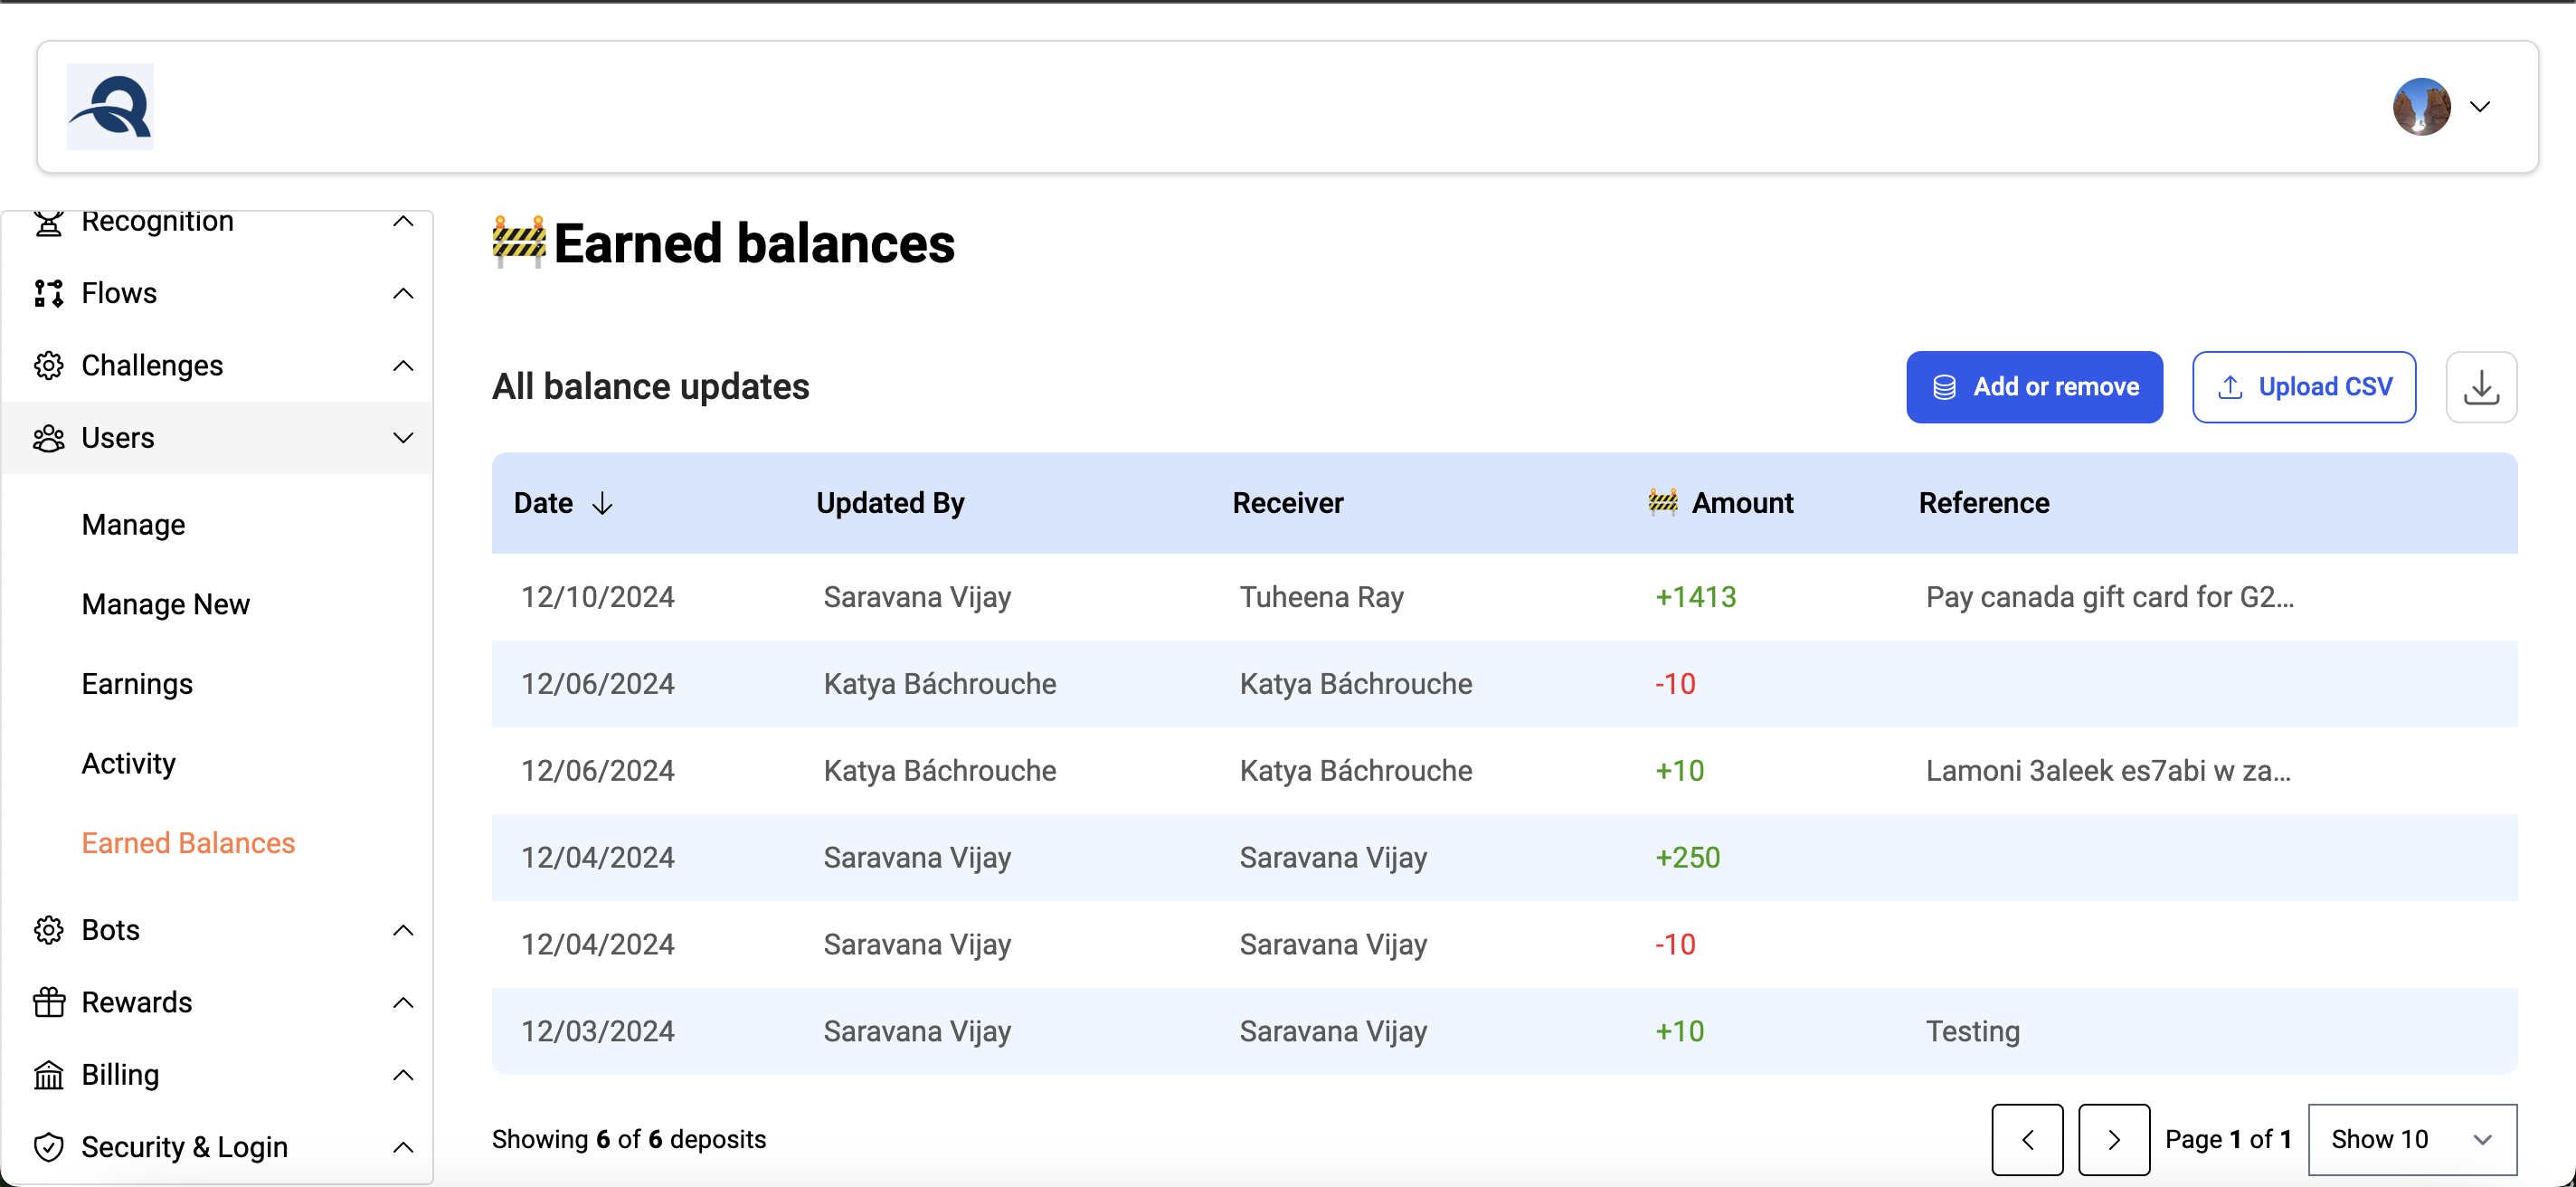Toggle the Rewards section chevron
The height and width of the screenshot is (1187, 2576).
(x=403, y=1002)
